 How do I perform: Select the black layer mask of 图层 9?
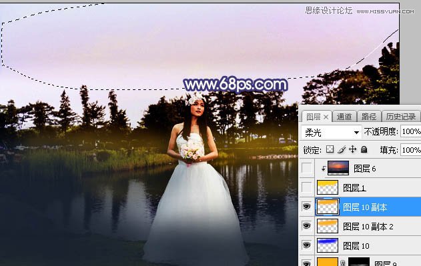(x=359, y=262)
